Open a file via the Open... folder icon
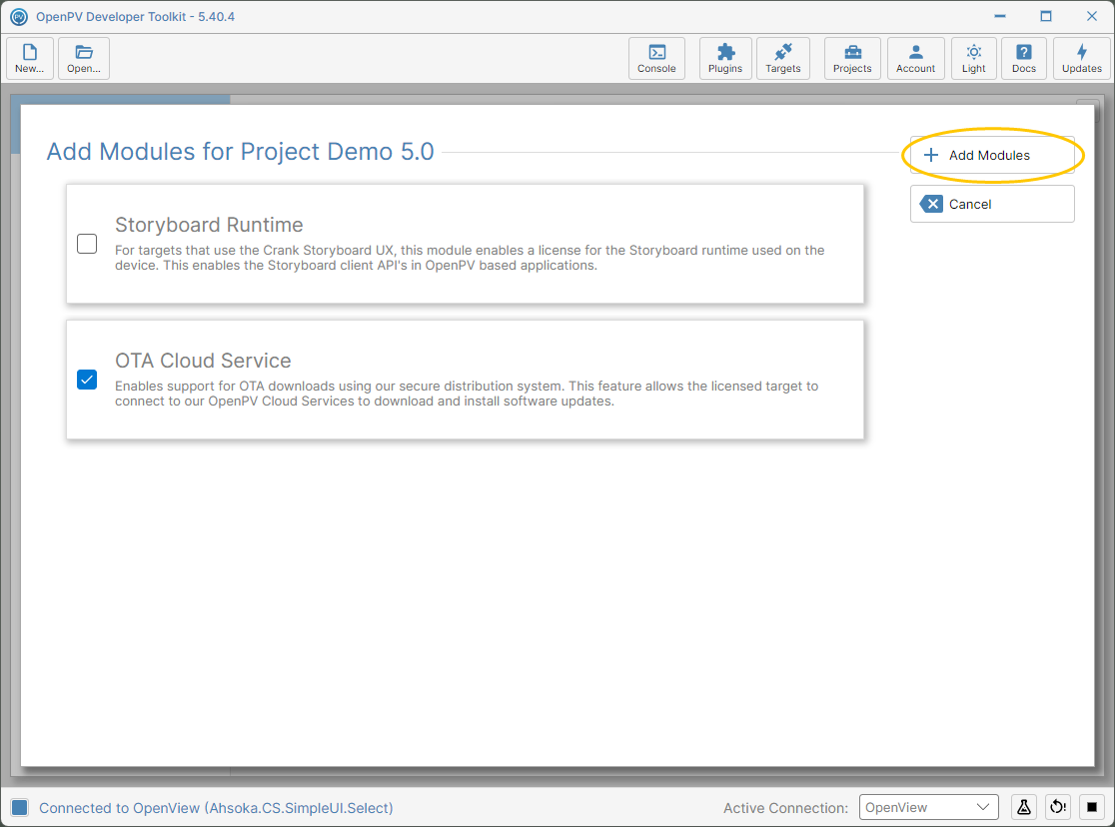The height and width of the screenshot is (827, 1115). [84, 58]
